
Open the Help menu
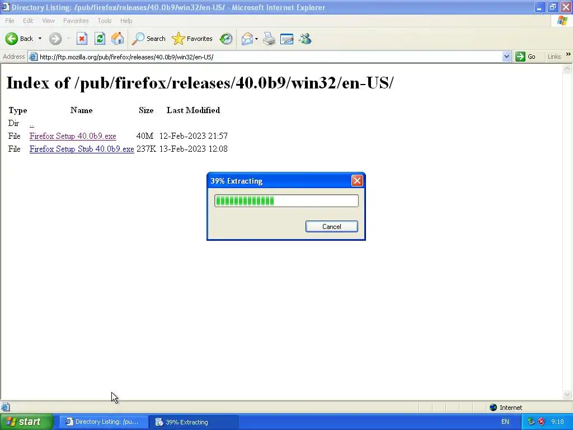point(126,21)
